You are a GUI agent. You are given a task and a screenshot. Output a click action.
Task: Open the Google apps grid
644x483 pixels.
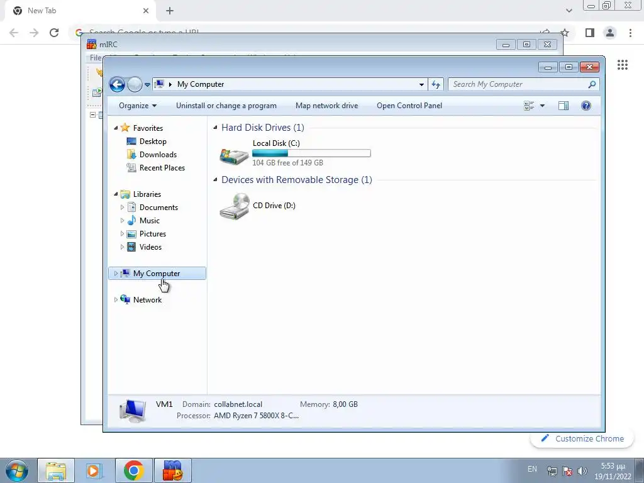tap(623, 65)
